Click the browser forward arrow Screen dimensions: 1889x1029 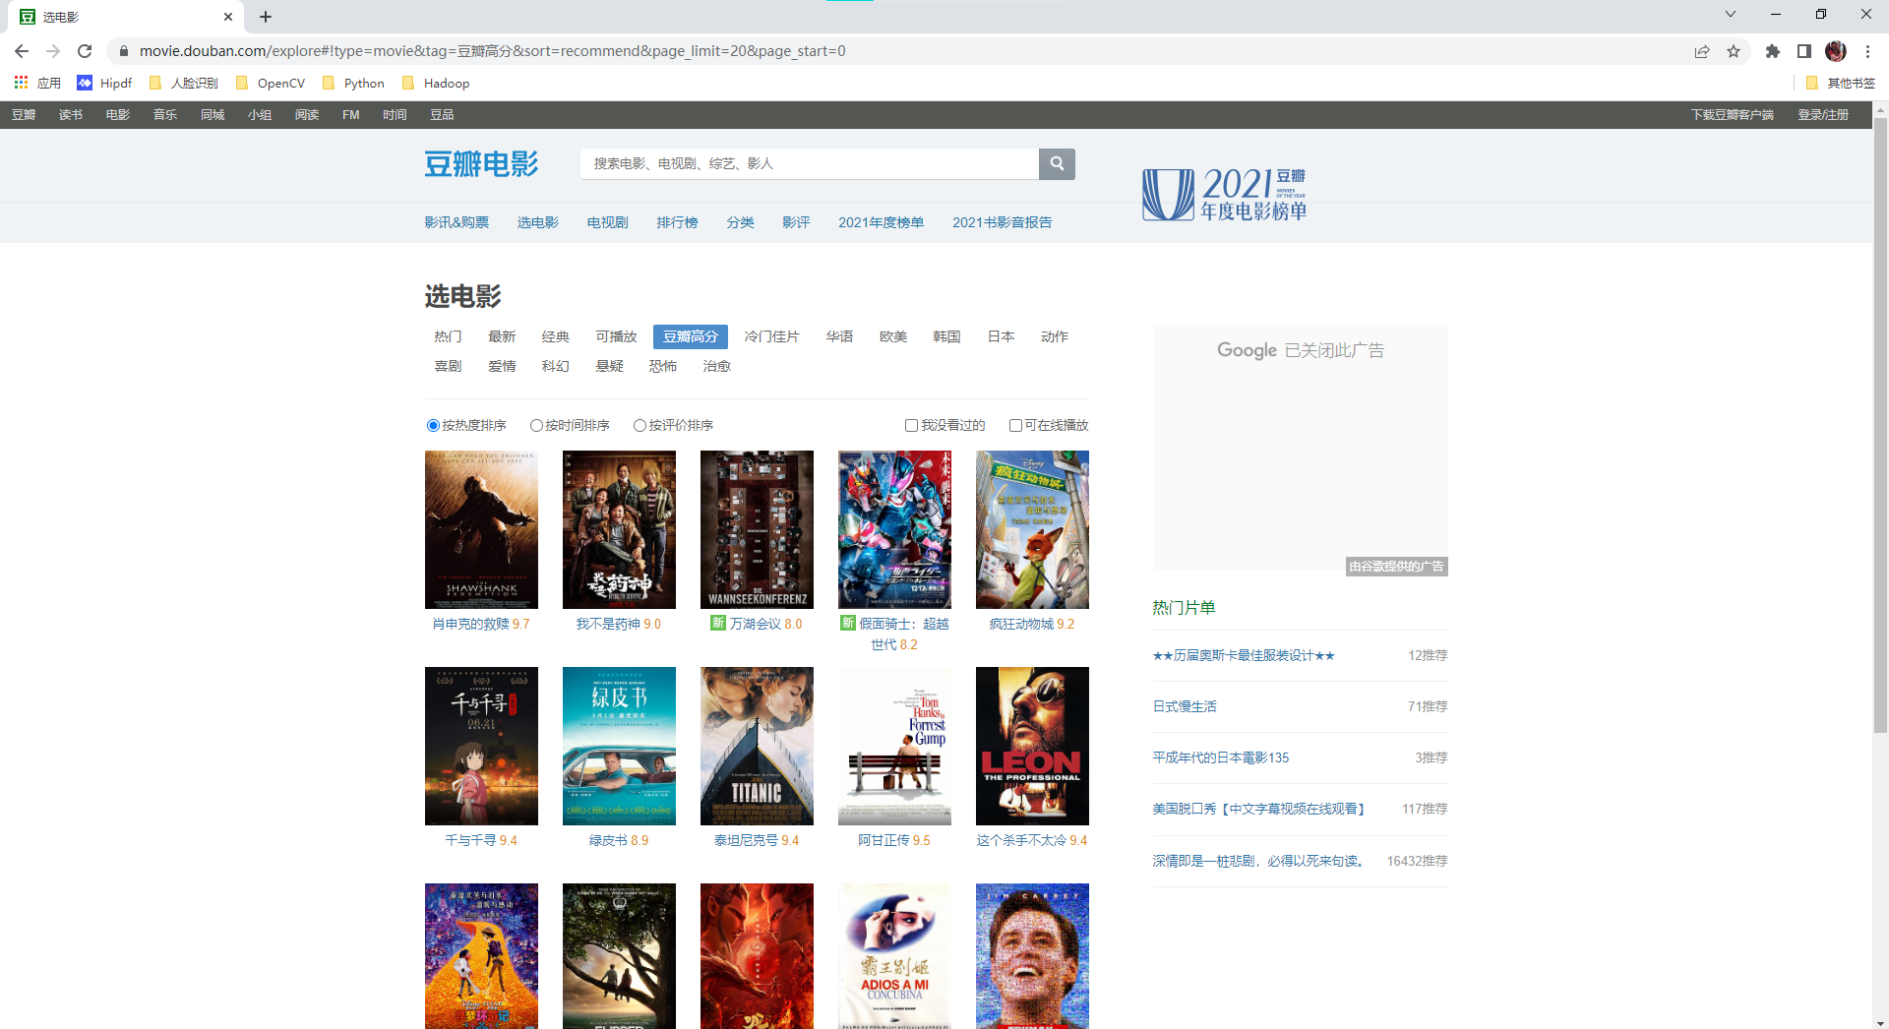click(53, 51)
